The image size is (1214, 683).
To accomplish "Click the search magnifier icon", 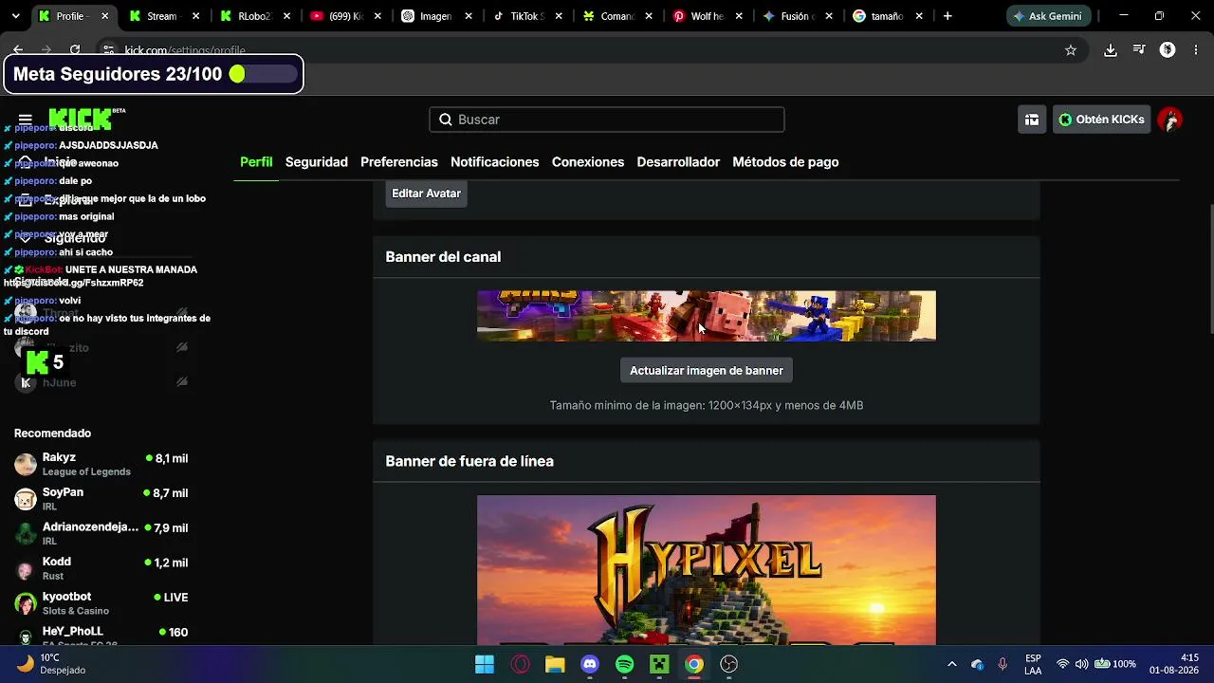I will coord(446,120).
